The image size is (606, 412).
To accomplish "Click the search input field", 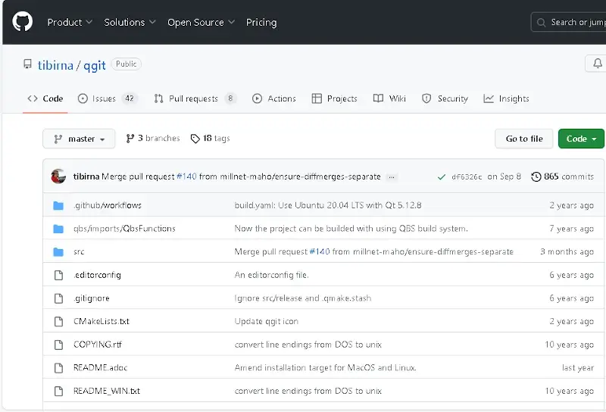I will pyautogui.click(x=572, y=22).
